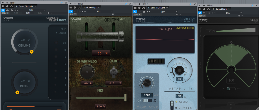Click the OpenGL disabled warning icon
Viewport: 259px width, 110px height.
(x=178, y=28)
